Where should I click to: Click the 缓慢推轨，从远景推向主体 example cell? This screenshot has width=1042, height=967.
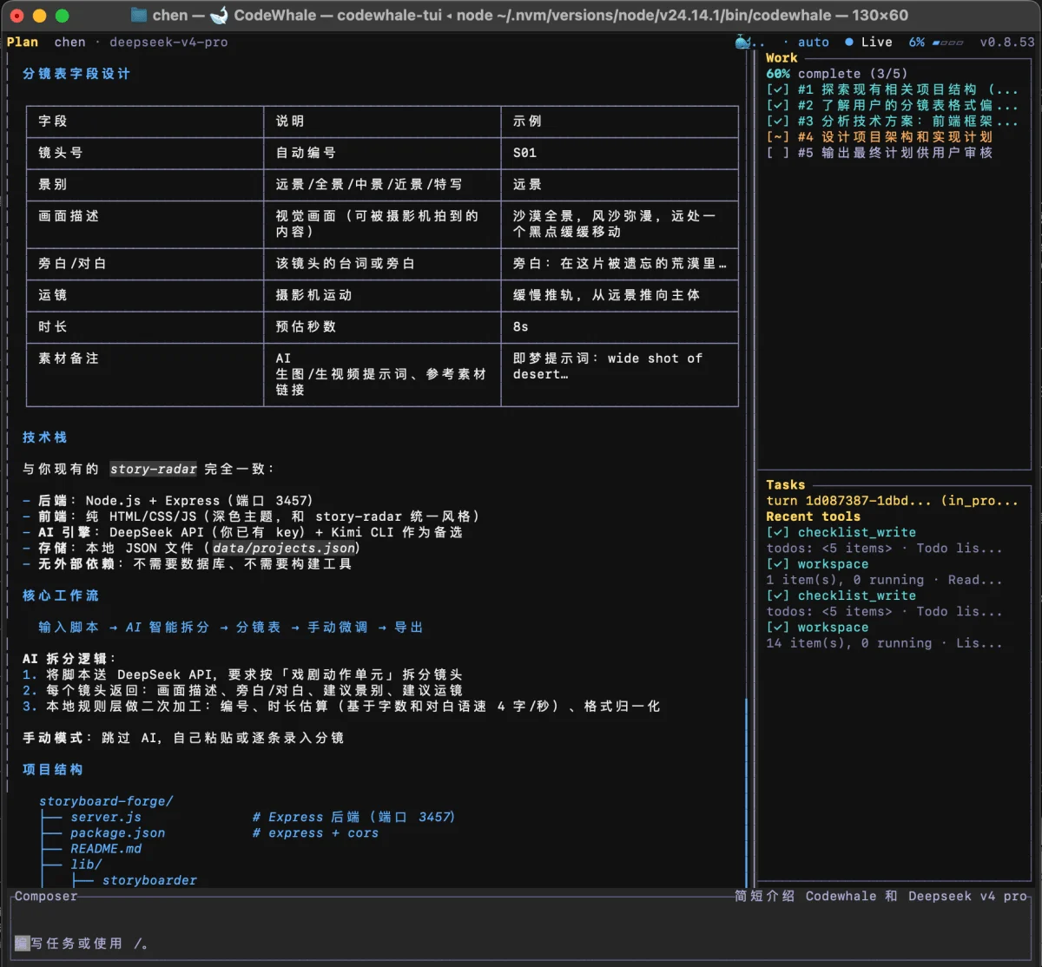click(606, 294)
